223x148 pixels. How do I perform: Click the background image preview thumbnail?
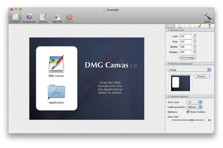point(180,83)
